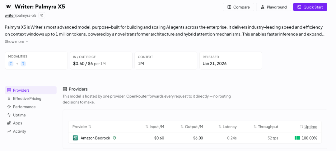Image resolution: width=336 pixels, height=151 pixels.
Task: Click the output text modality icon
Action: (23, 64)
